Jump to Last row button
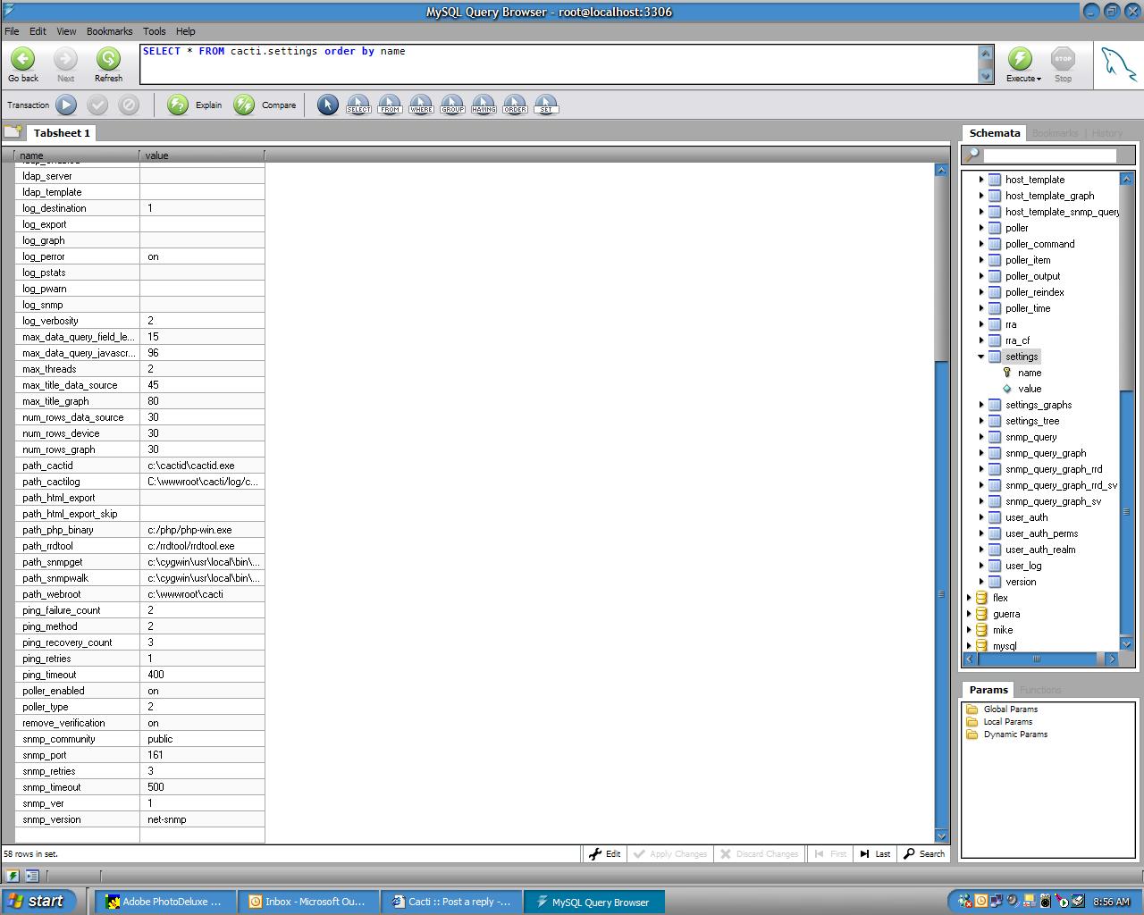Image resolution: width=1144 pixels, height=915 pixels. [875, 854]
